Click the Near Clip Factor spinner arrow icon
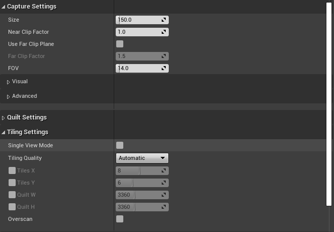The image size is (334, 232). 164,32
